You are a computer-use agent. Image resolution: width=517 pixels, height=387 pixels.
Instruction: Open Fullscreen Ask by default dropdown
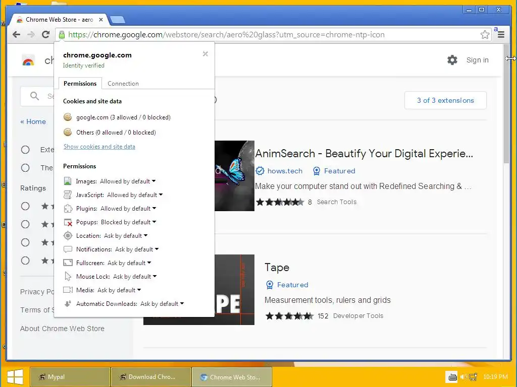(129, 263)
